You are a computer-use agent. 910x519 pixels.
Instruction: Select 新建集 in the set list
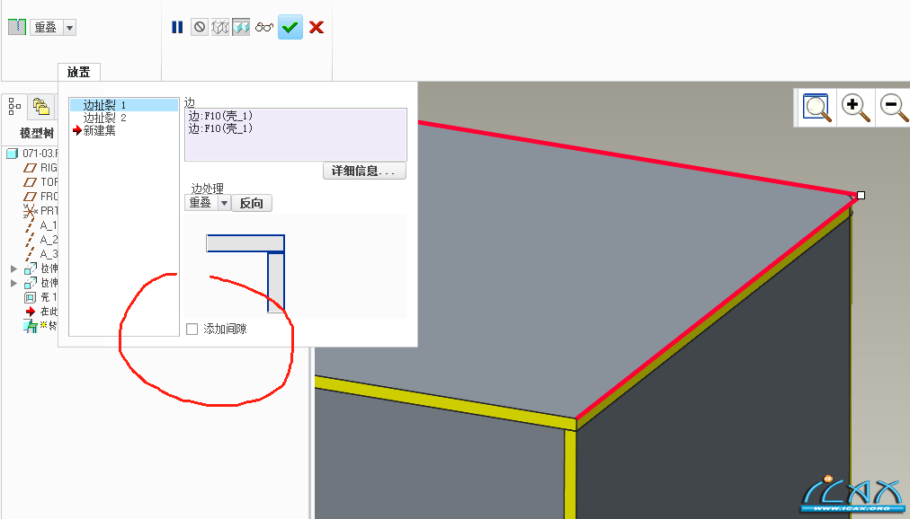point(99,131)
